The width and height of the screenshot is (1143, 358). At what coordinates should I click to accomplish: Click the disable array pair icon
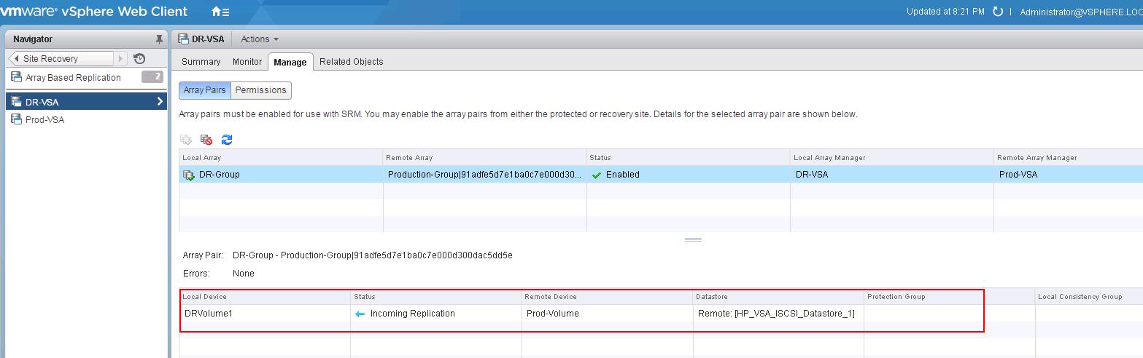(206, 140)
